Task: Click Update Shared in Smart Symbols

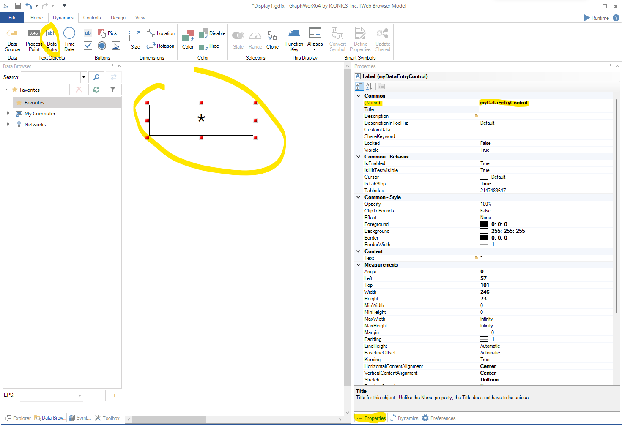Action: (x=383, y=40)
